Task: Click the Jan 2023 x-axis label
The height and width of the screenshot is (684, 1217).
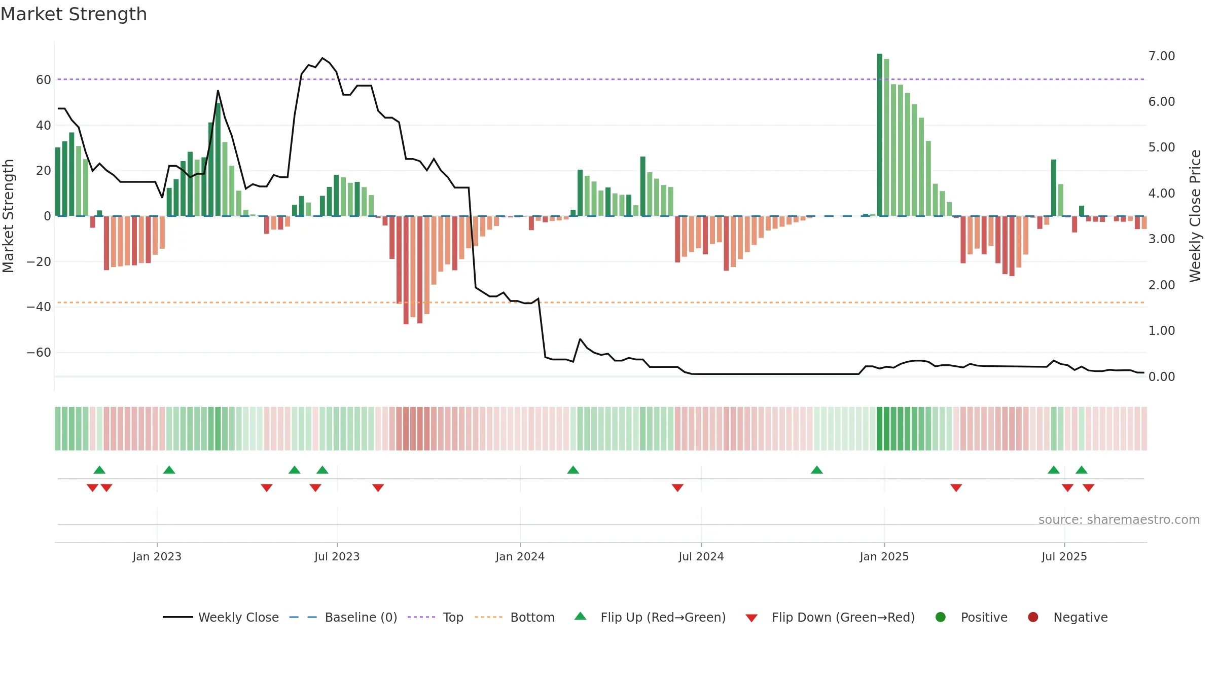Action: (157, 556)
